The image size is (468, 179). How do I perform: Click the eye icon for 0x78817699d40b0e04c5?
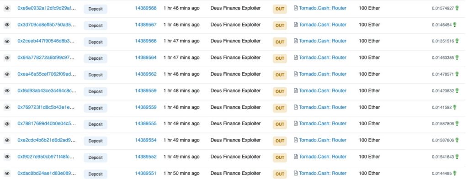click(7, 124)
